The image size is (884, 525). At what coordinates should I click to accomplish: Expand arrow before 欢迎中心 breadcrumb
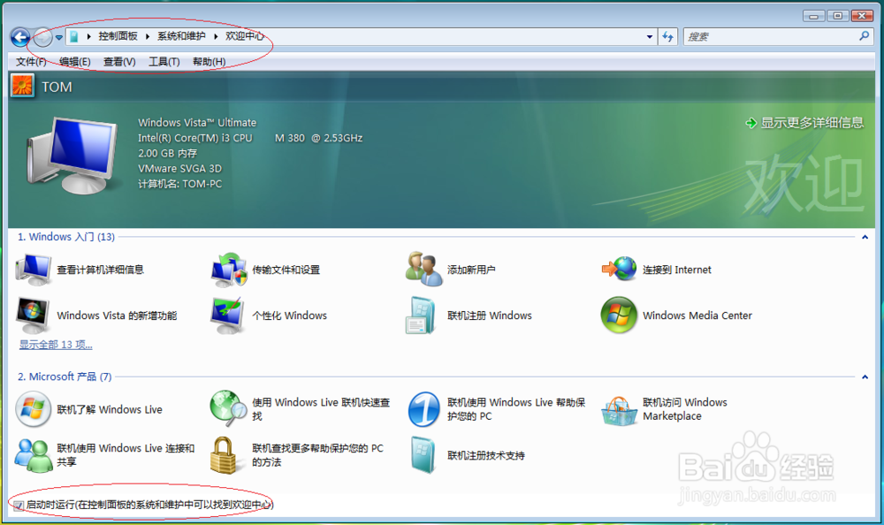click(216, 36)
